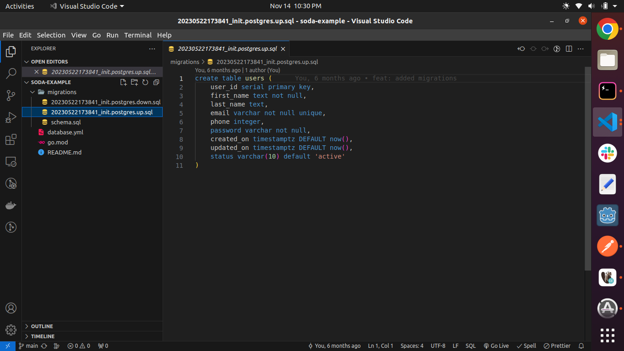Click Prettier in the status bar
The image size is (624, 351).
coord(557,346)
